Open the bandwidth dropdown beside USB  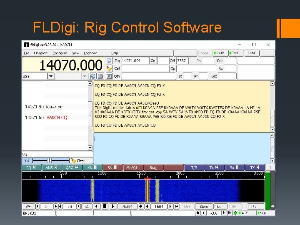(x=84, y=76)
